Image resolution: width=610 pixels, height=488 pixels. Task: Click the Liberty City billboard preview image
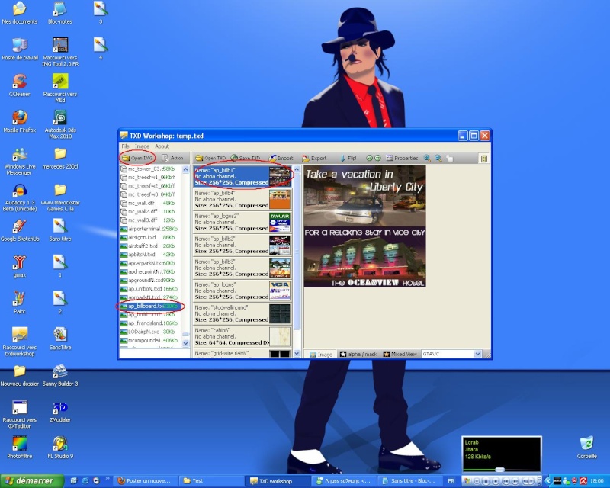pyautogui.click(x=365, y=226)
